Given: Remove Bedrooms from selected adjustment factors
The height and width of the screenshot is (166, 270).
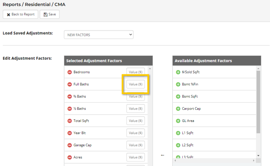Looking at the screenshot, I should click(x=70, y=72).
